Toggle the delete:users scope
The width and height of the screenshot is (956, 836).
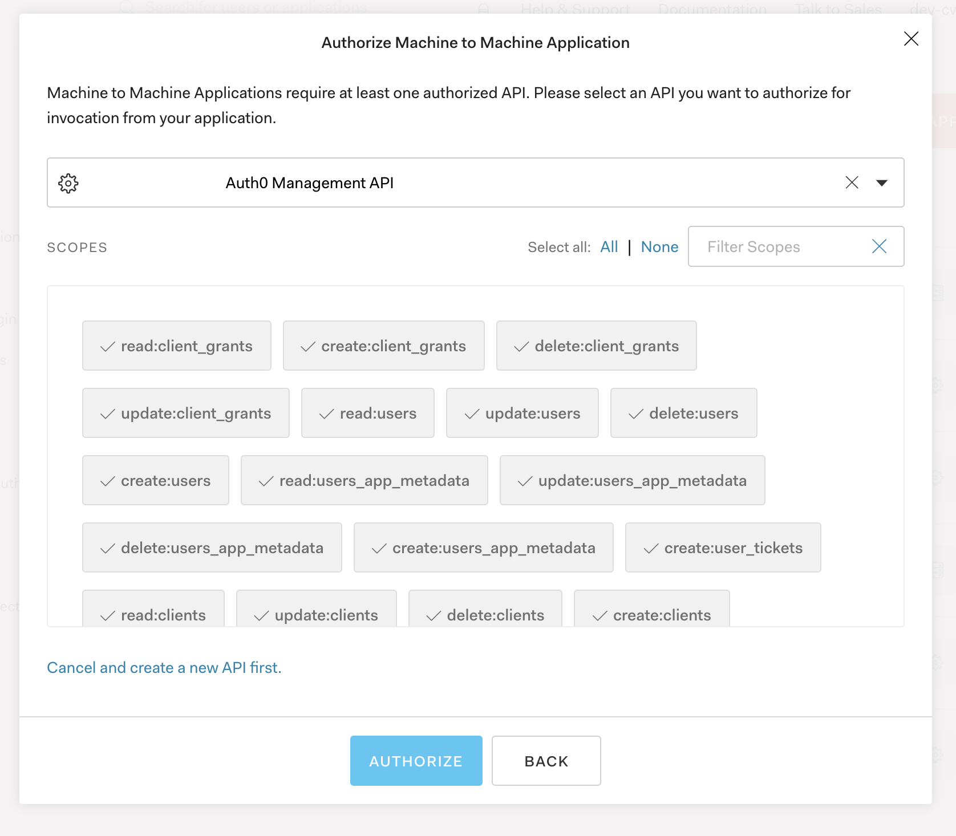click(x=683, y=413)
